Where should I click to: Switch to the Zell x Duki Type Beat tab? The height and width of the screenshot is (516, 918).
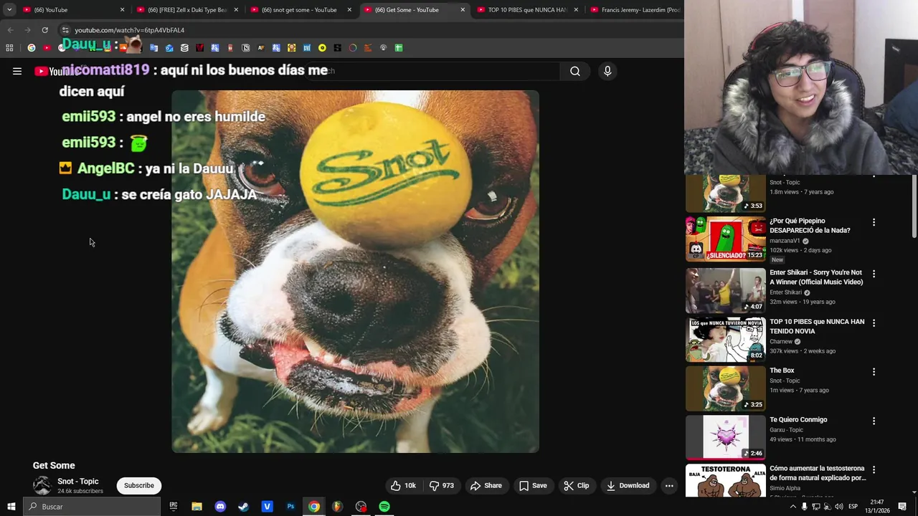point(186,10)
